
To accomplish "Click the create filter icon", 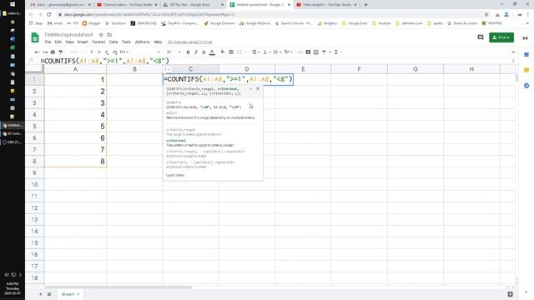I will pos(325,52).
